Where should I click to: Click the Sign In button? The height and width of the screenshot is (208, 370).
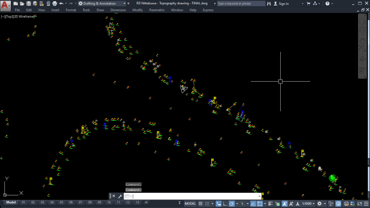tap(281, 4)
